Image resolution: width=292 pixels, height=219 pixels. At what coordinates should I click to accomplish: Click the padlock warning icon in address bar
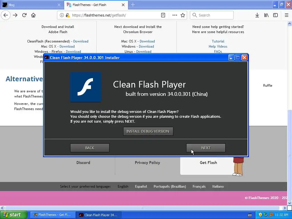[68, 15]
